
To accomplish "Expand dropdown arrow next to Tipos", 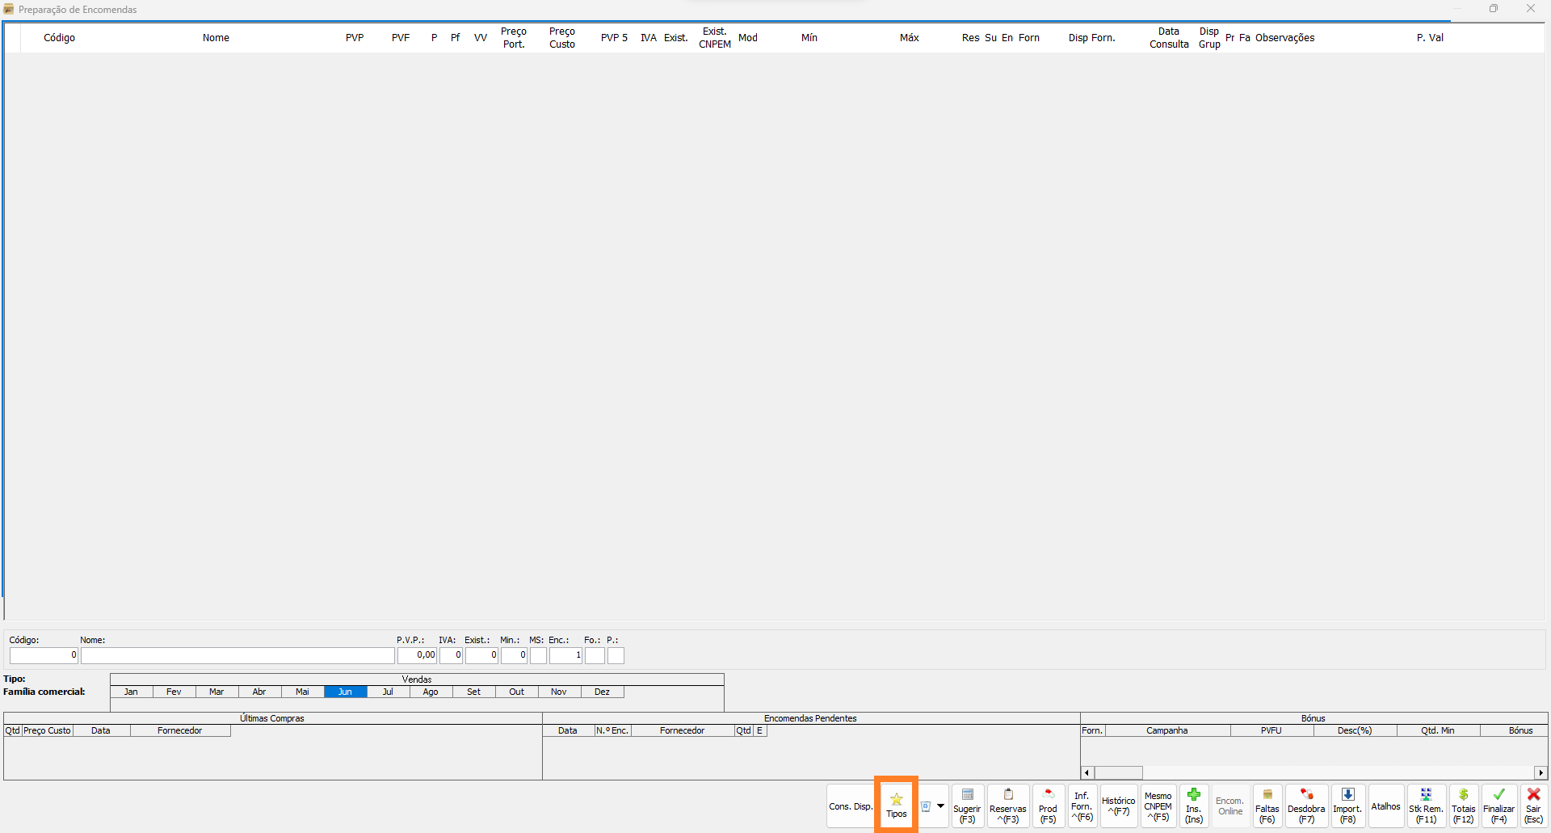I will tap(940, 806).
